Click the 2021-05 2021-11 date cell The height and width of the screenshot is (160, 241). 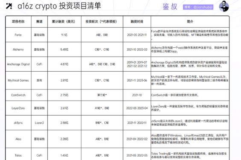point(137,35)
